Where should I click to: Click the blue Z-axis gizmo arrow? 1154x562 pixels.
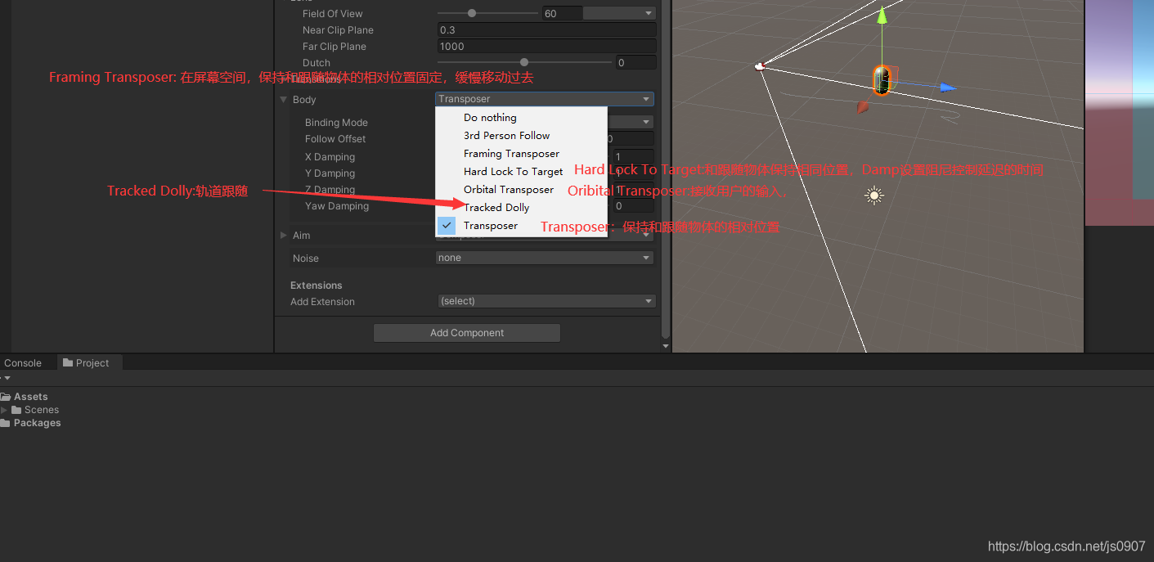coord(947,88)
